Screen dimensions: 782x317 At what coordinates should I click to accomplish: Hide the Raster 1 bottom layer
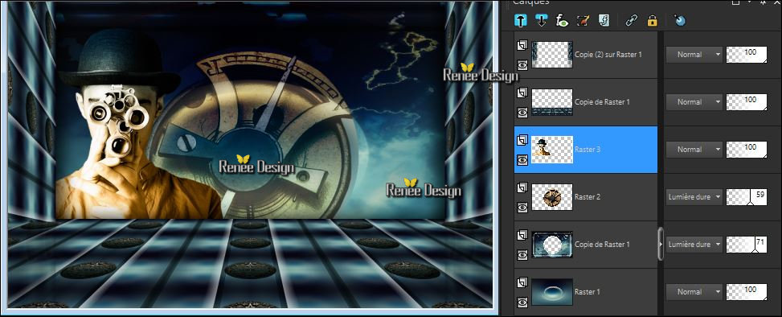click(522, 302)
